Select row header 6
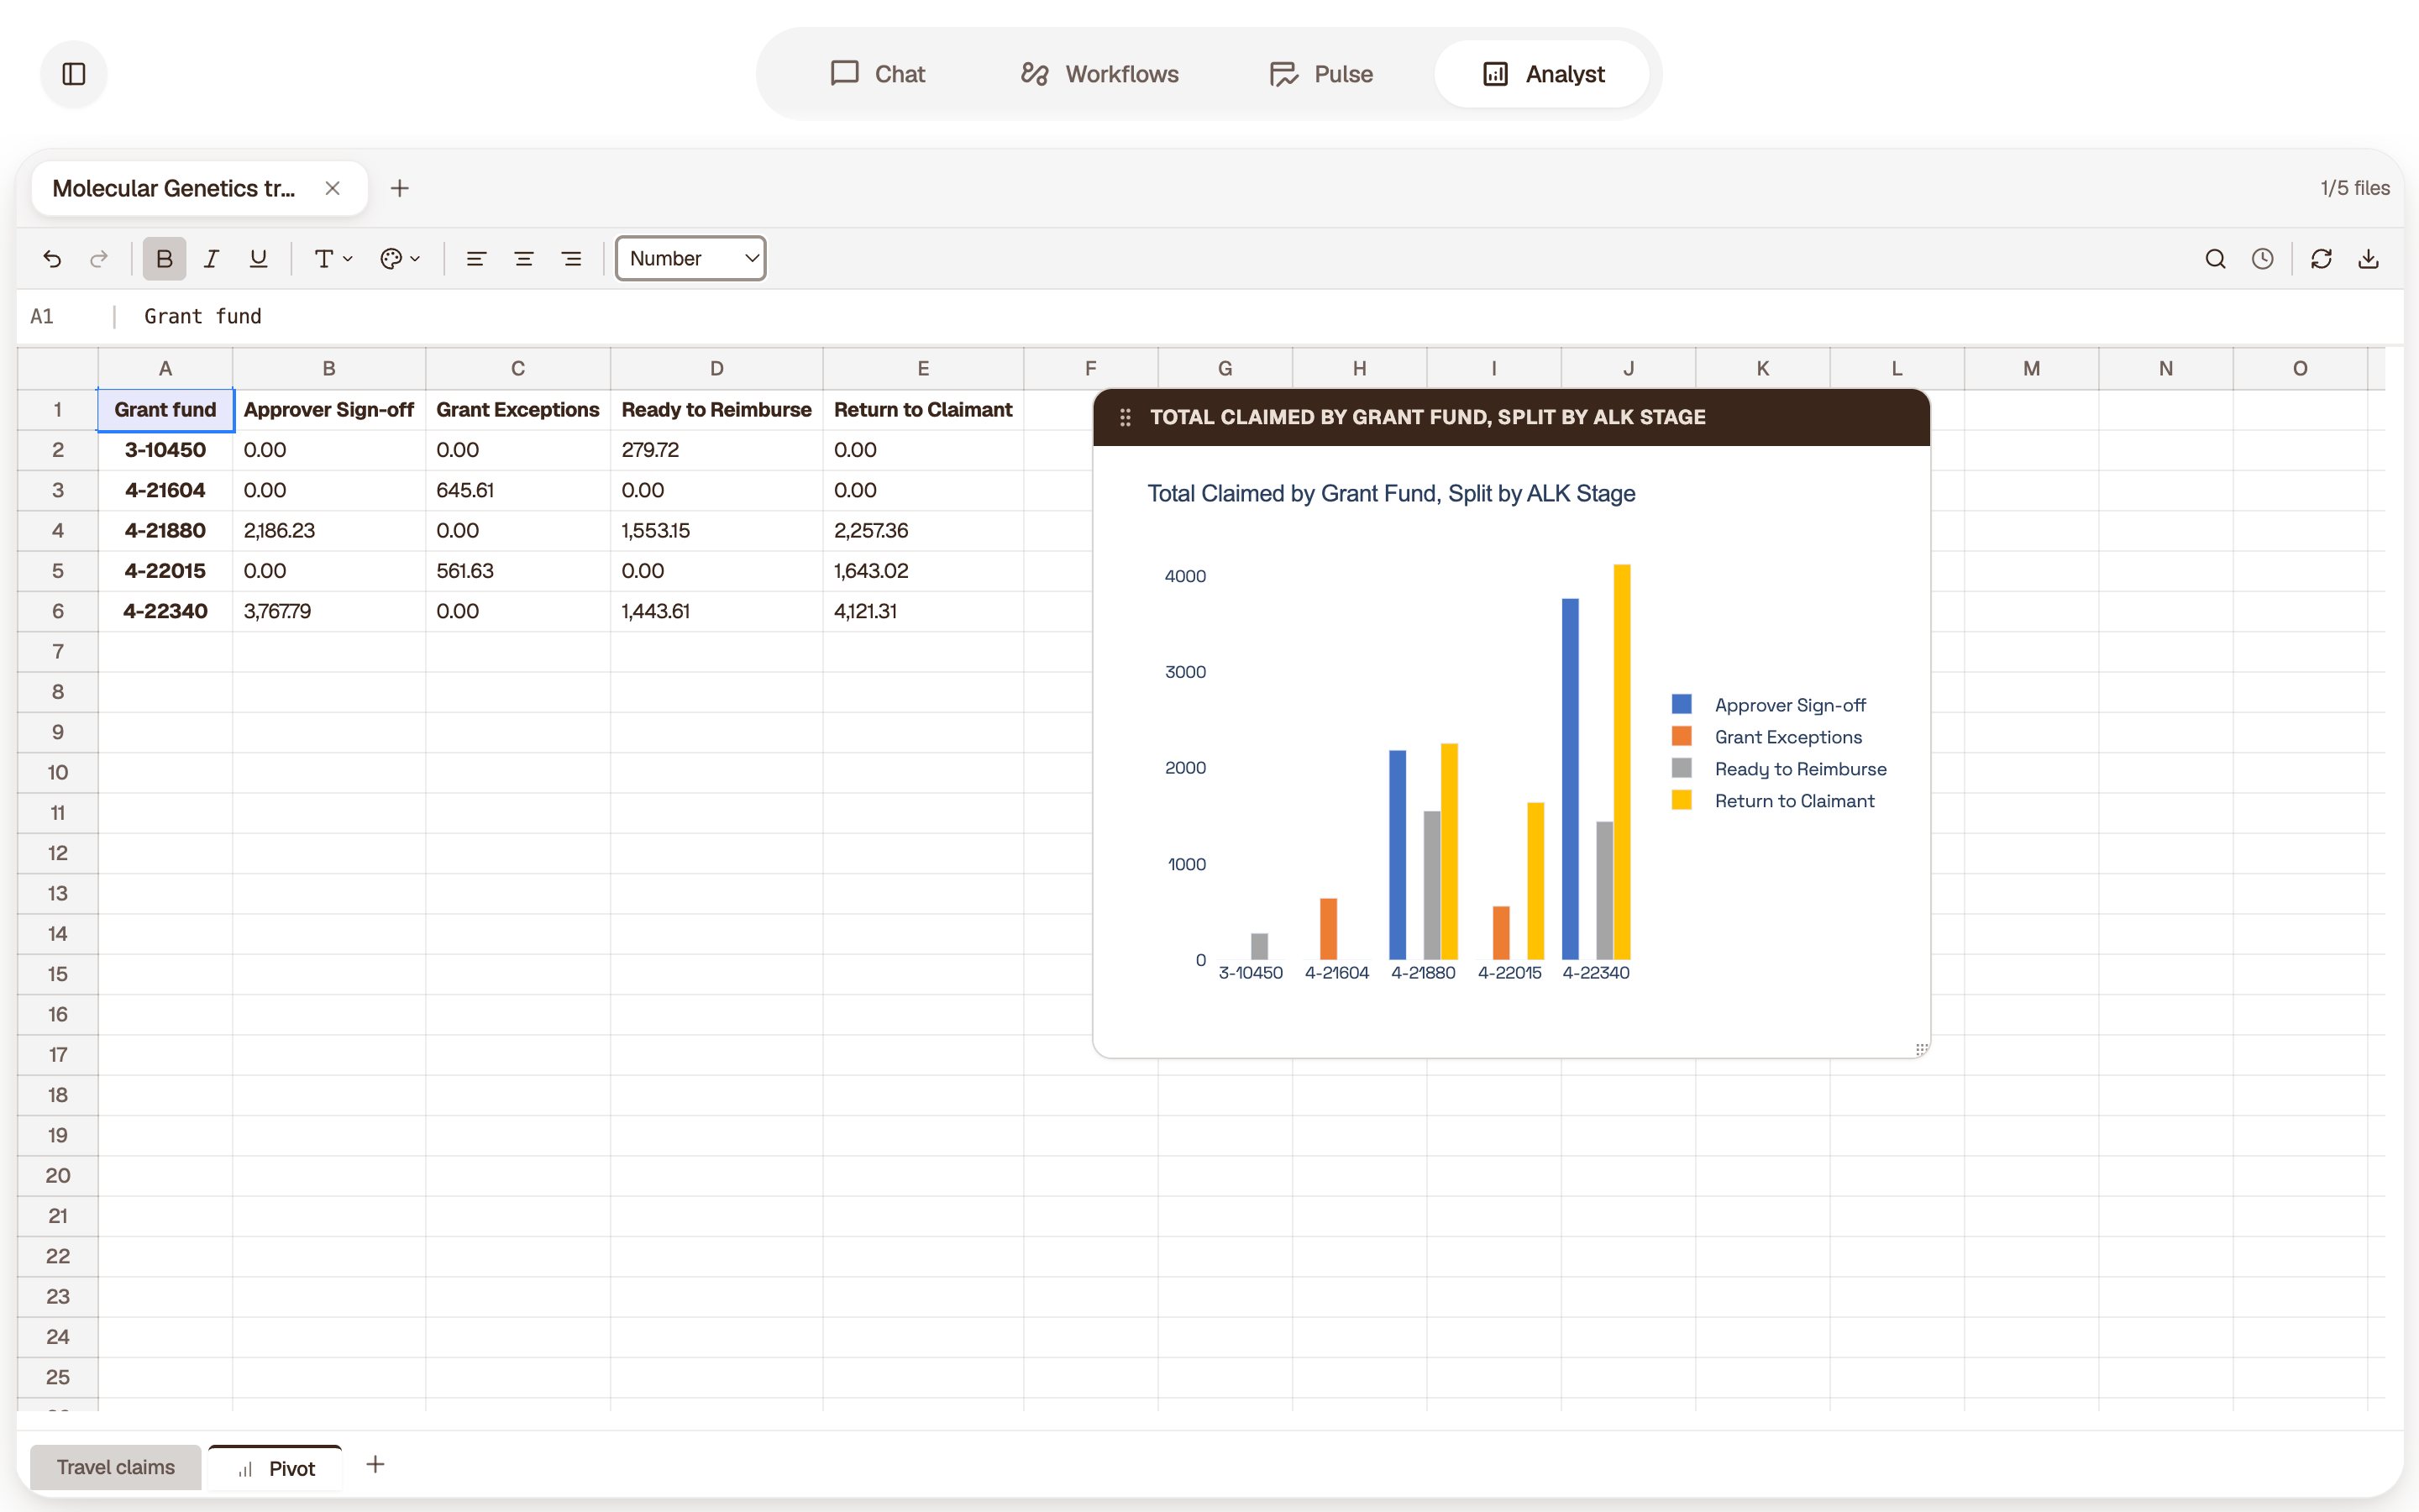 pos(58,611)
